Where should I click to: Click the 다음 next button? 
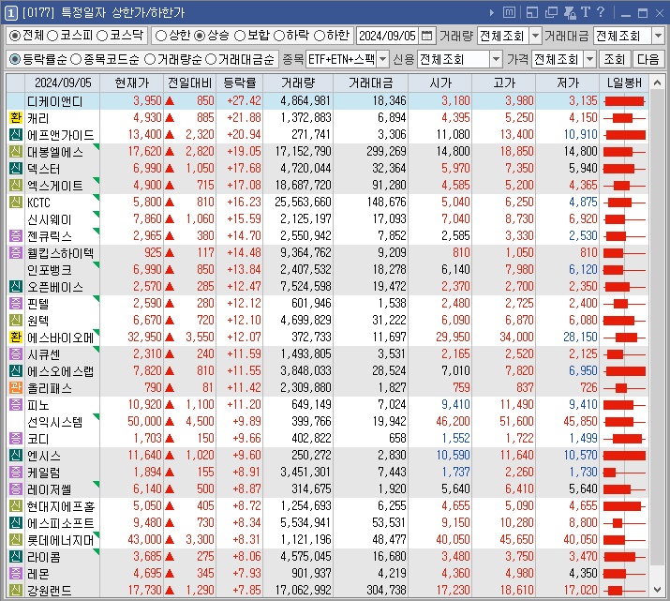pos(648,59)
